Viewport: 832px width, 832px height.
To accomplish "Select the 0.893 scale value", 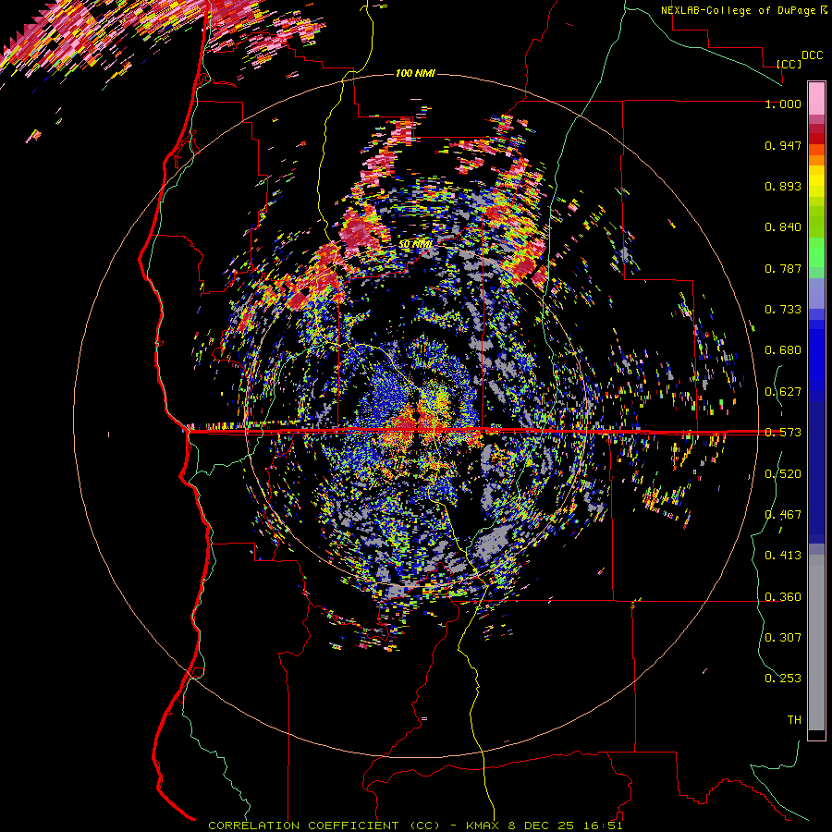I will [783, 186].
